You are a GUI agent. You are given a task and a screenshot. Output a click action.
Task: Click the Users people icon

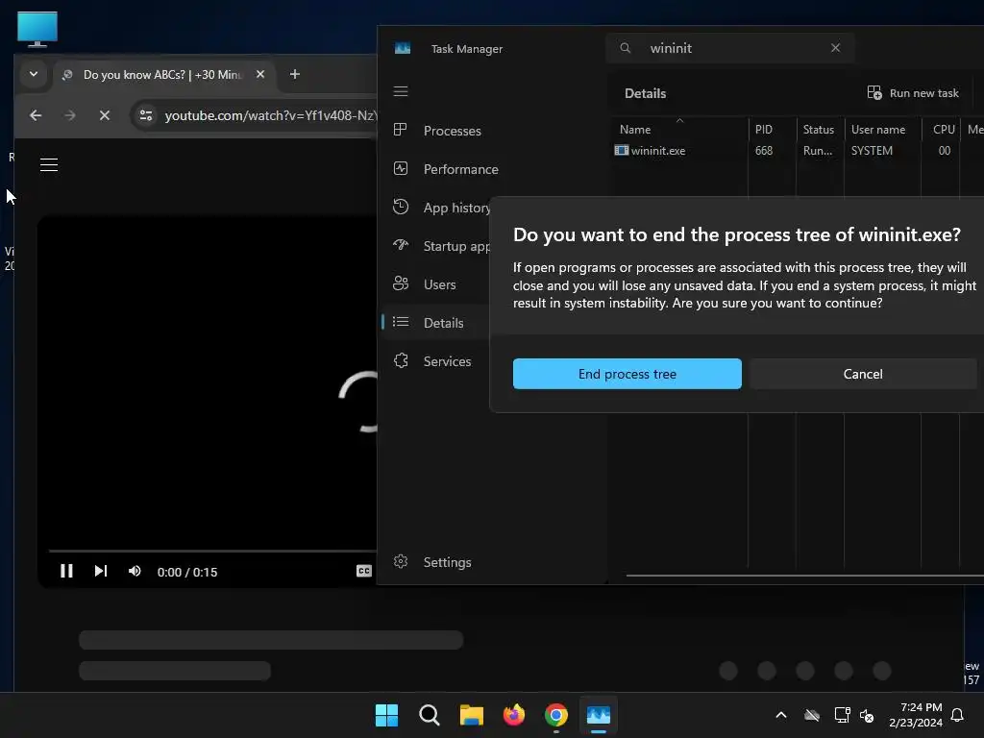pos(401,283)
